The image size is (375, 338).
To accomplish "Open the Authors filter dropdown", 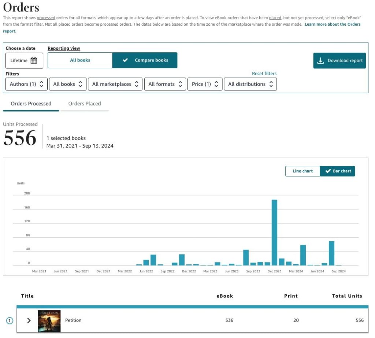I will [x=26, y=84].
